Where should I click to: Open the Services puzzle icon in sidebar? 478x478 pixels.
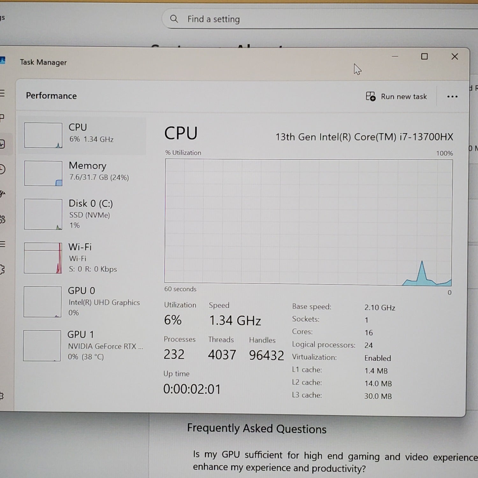(x=3, y=270)
